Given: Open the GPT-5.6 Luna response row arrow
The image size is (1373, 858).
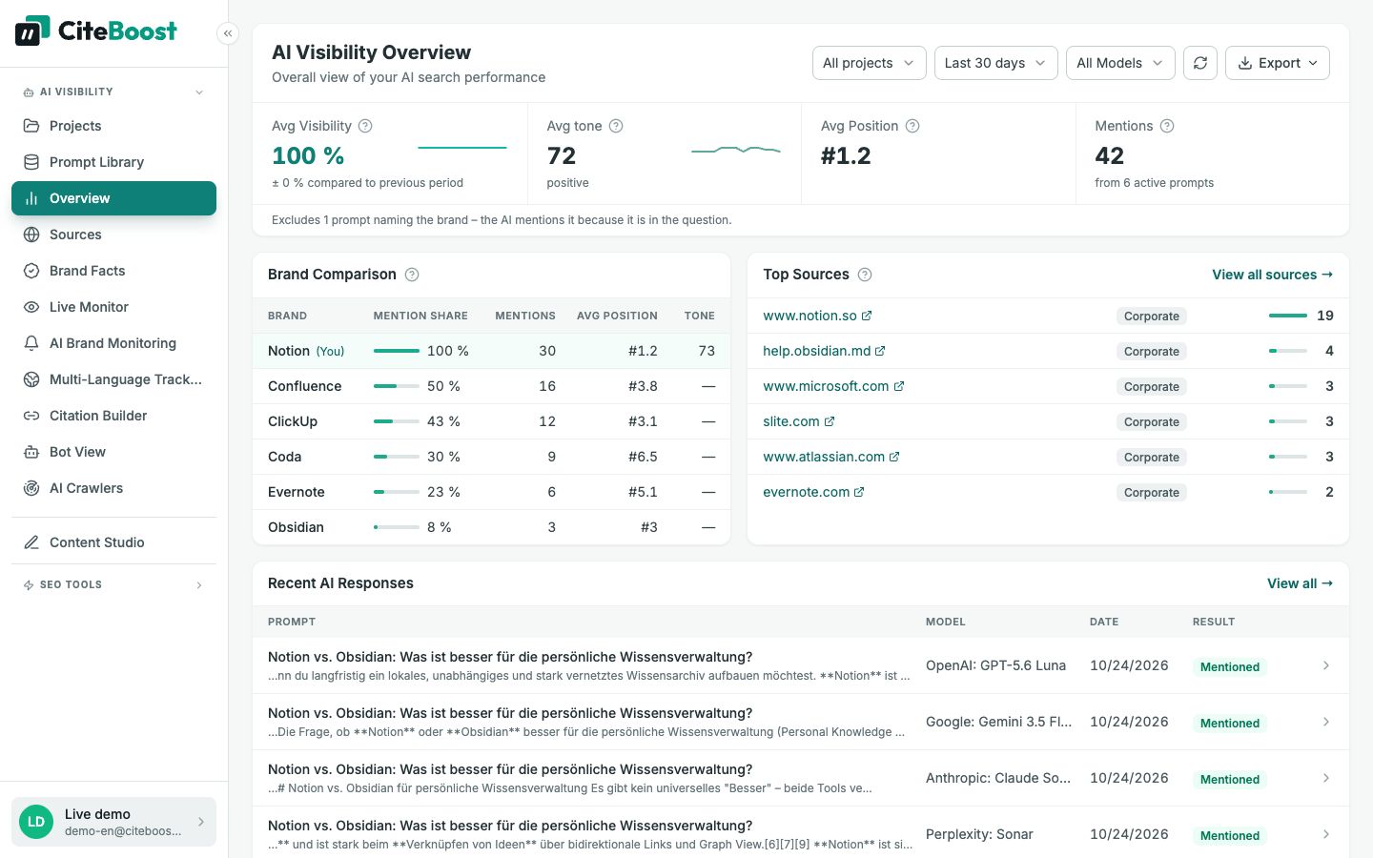Looking at the screenshot, I should coord(1326,665).
